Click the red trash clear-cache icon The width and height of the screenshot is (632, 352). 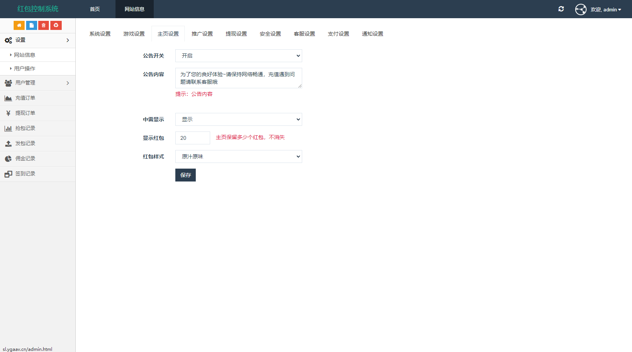(x=43, y=25)
